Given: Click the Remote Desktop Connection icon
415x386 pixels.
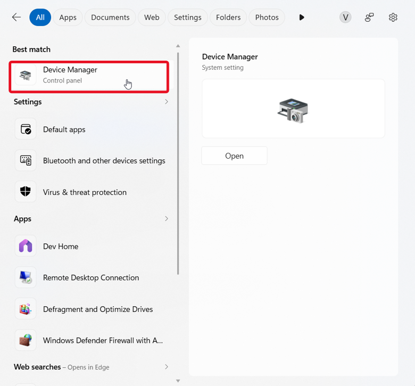Looking at the screenshot, I should (x=26, y=277).
